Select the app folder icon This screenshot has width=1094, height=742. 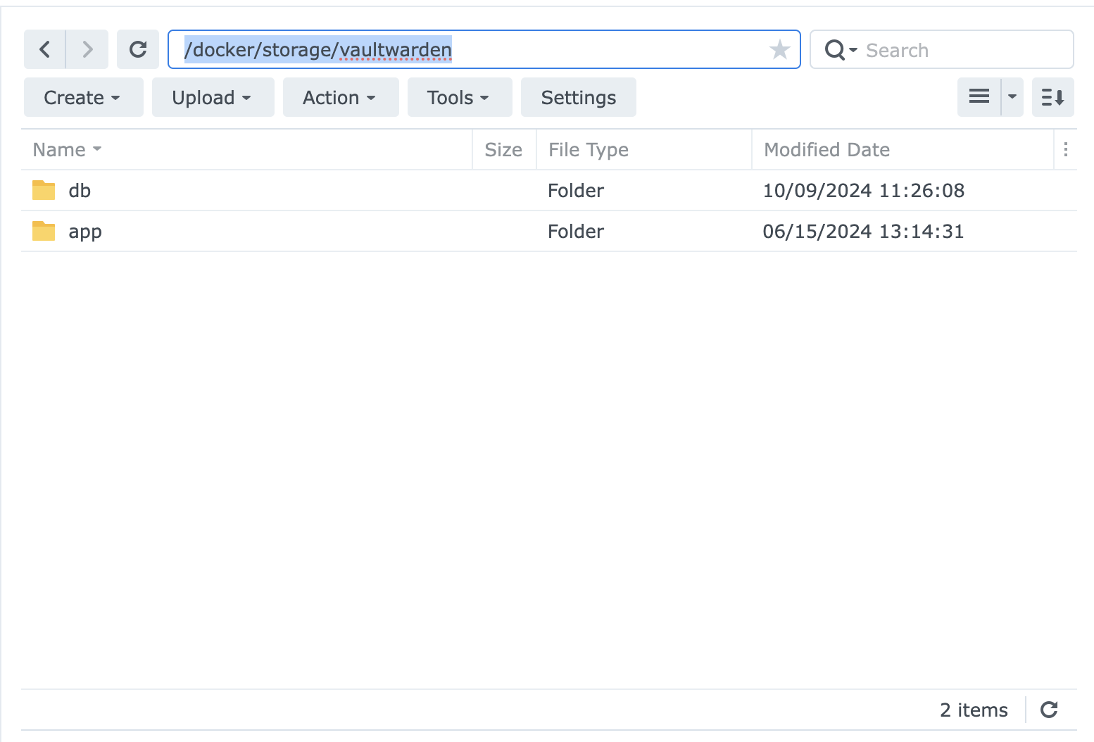point(44,231)
